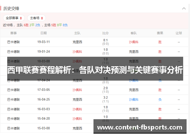Select the 6胜 figure in the summary line
Screen dimensions: 190x137
click(26, 25)
